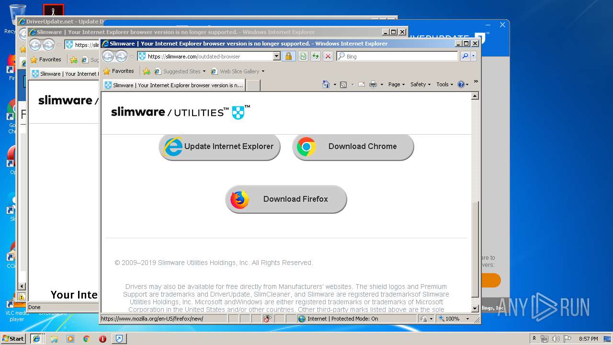
Task: Open Web Slice Gallery favorites link
Action: click(238, 71)
